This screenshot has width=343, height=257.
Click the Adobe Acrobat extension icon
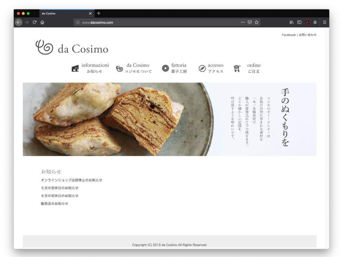pos(307,22)
